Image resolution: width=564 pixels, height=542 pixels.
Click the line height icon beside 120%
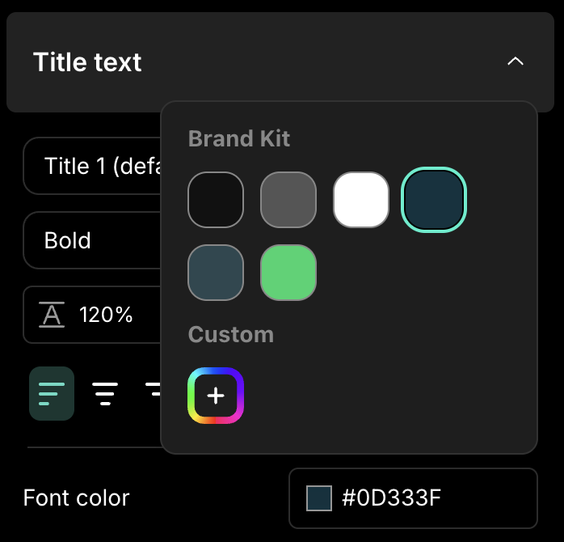coord(52,315)
